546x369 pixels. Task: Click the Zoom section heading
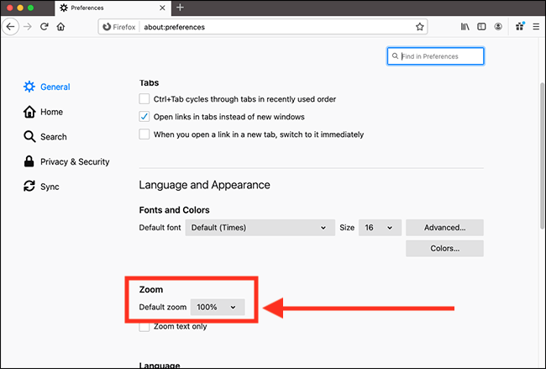[150, 289]
